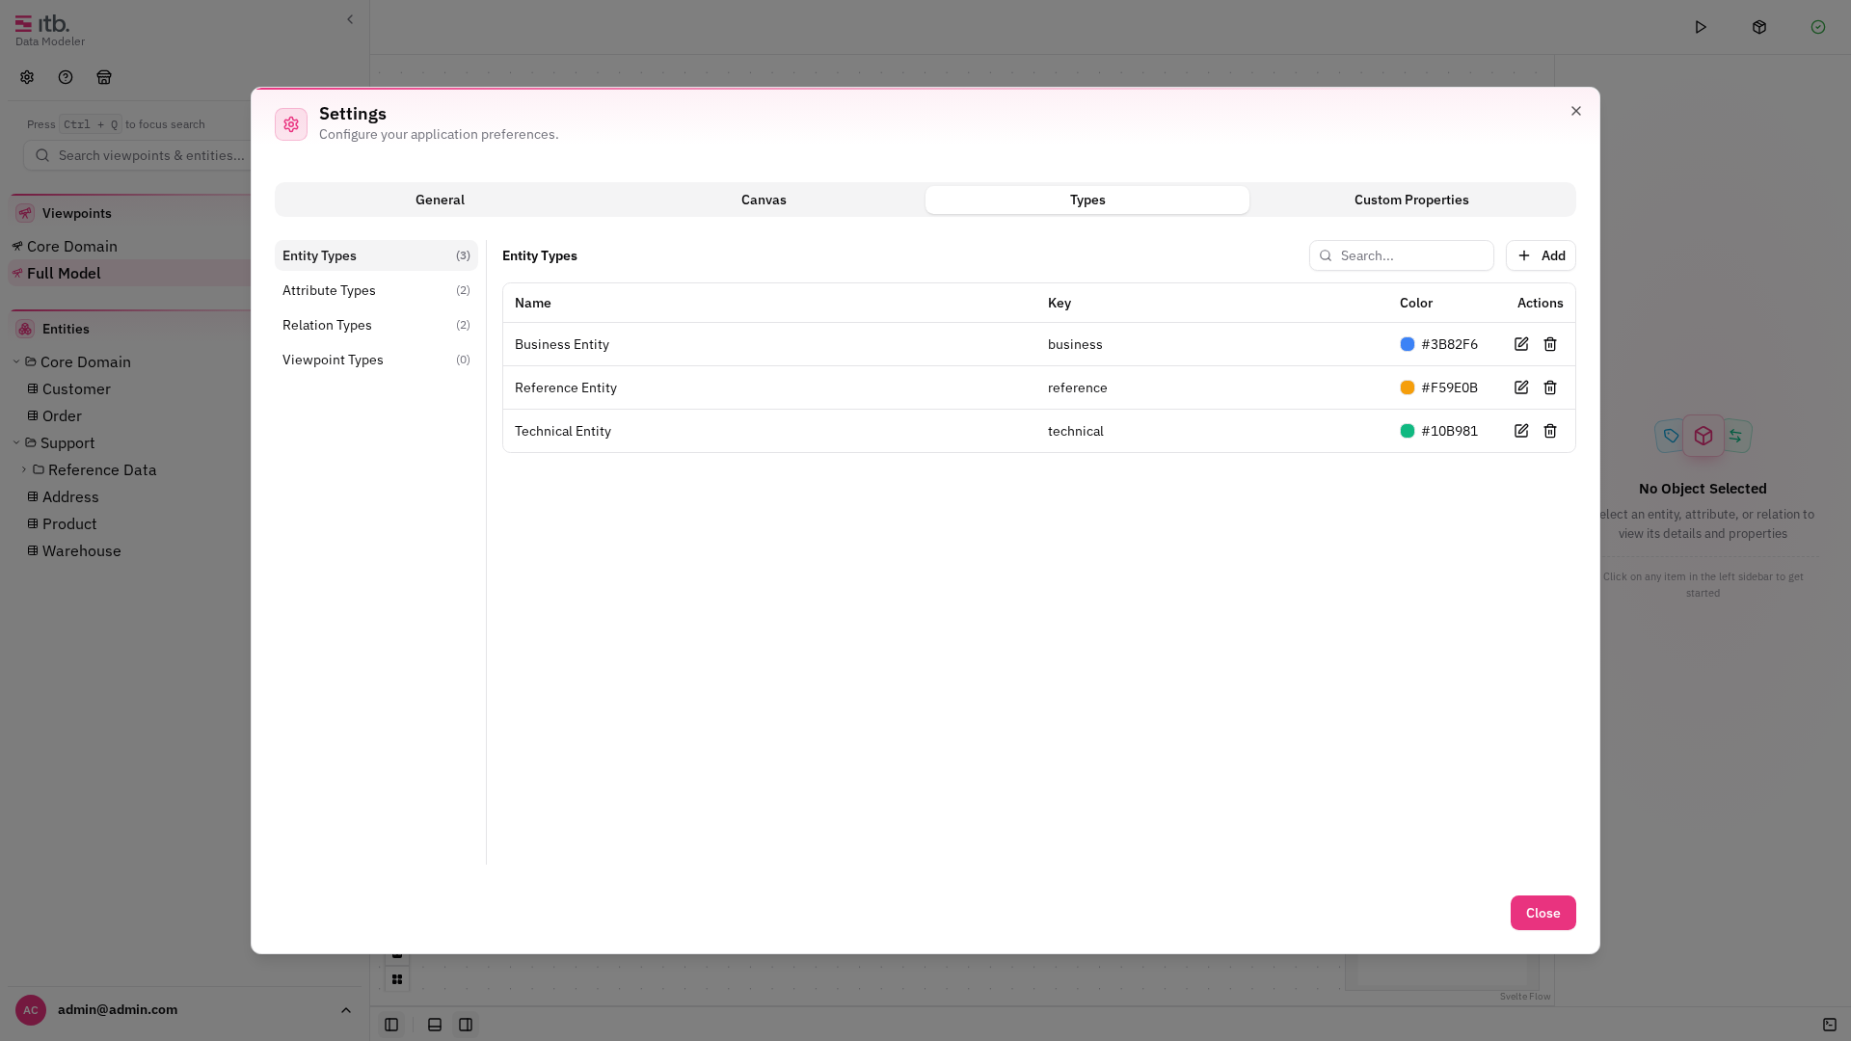1851x1041 pixels.
Task: Select the Types tab
Action: [1087, 200]
